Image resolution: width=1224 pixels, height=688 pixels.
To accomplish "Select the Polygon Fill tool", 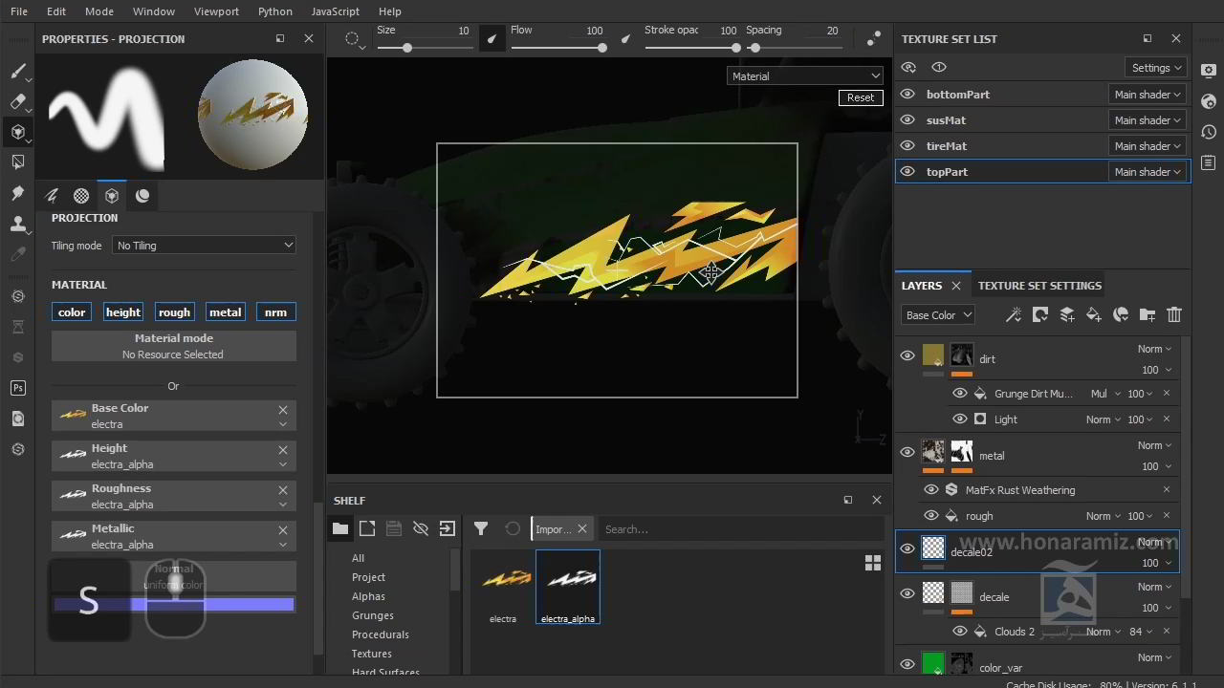I will coord(17,162).
